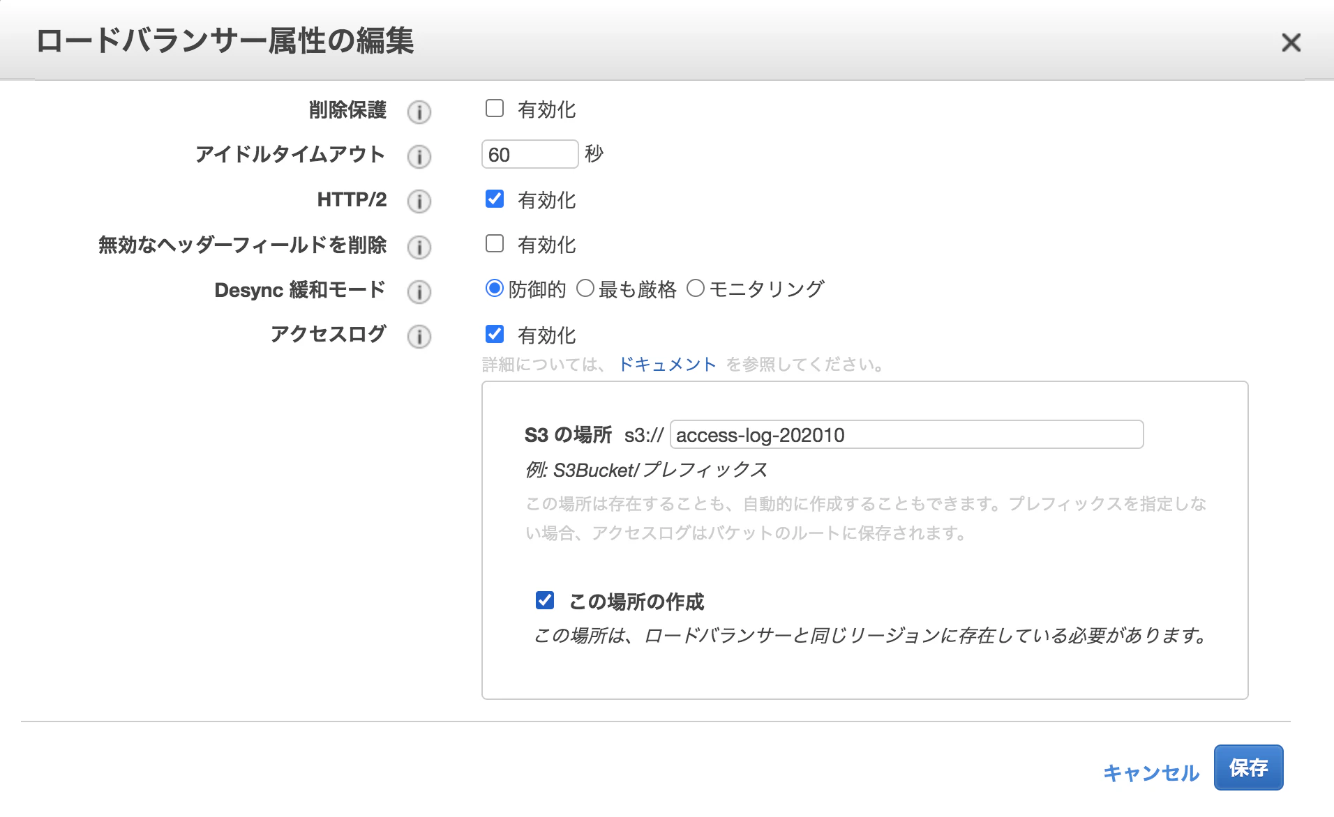Click the info icon next to 削除保護
This screenshot has width=1334, height=817.
pos(419,112)
